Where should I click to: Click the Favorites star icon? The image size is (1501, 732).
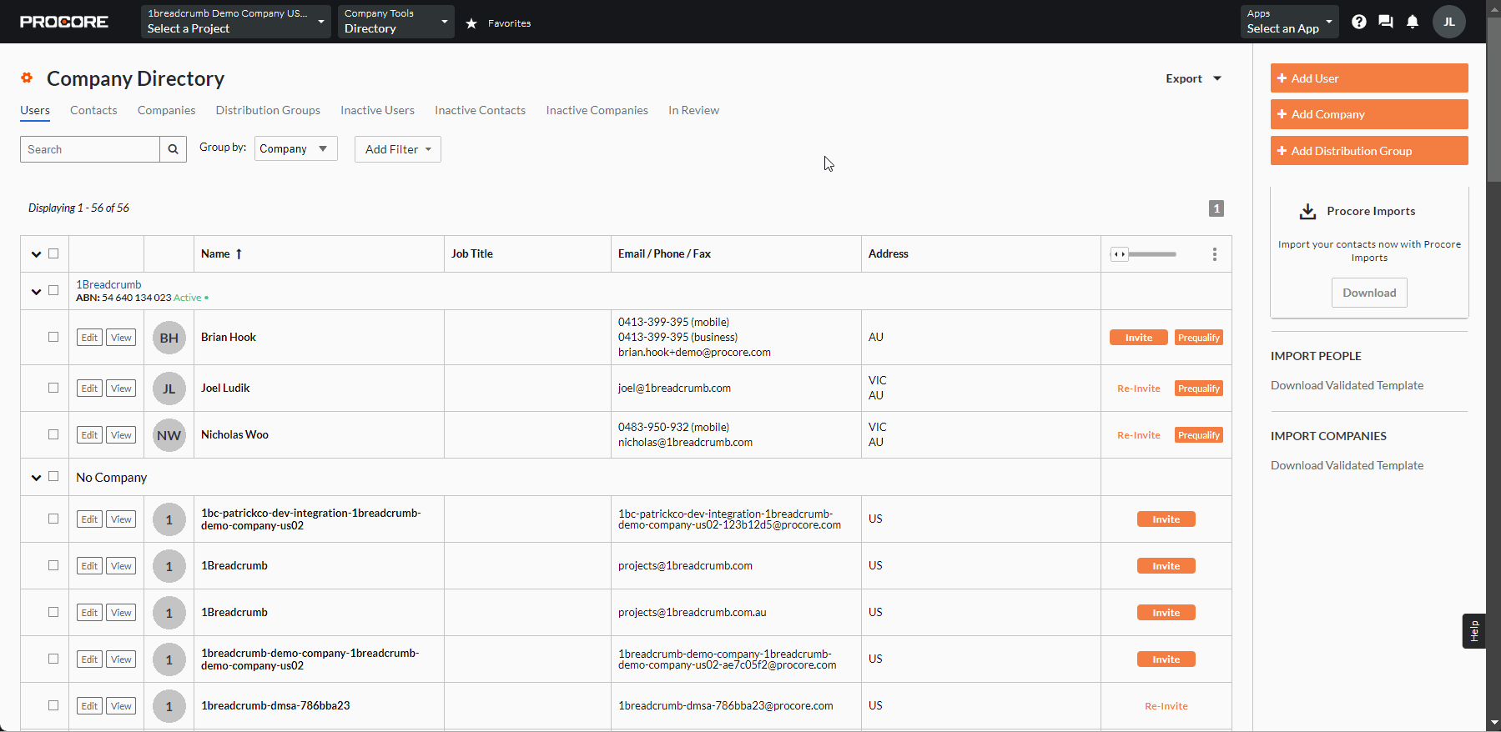tap(471, 23)
